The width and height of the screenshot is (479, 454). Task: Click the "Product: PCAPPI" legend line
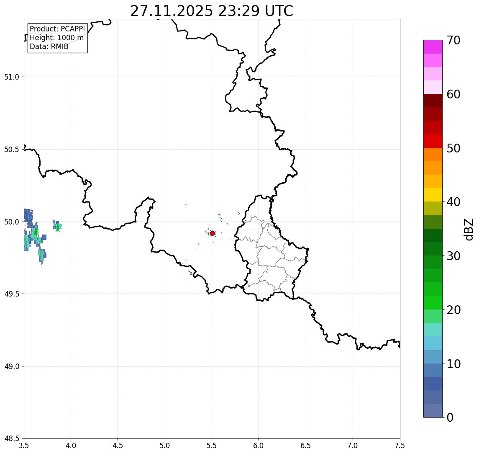[x=57, y=29]
